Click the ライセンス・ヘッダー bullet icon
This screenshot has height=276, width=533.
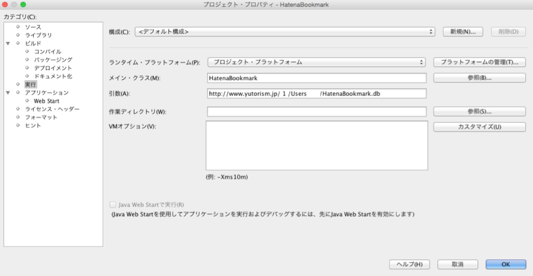18,109
